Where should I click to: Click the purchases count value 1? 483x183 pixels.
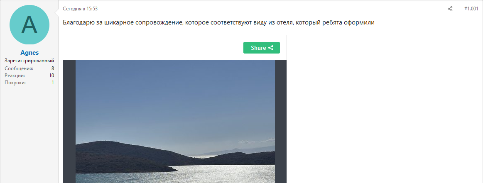[x=53, y=83]
